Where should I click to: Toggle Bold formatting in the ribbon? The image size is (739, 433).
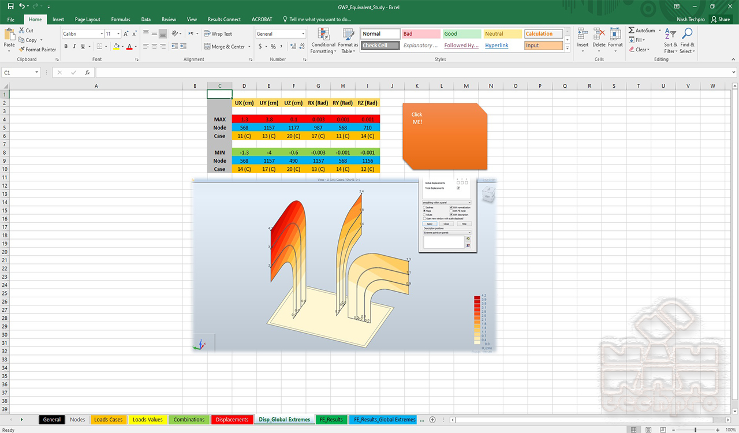tap(66, 46)
